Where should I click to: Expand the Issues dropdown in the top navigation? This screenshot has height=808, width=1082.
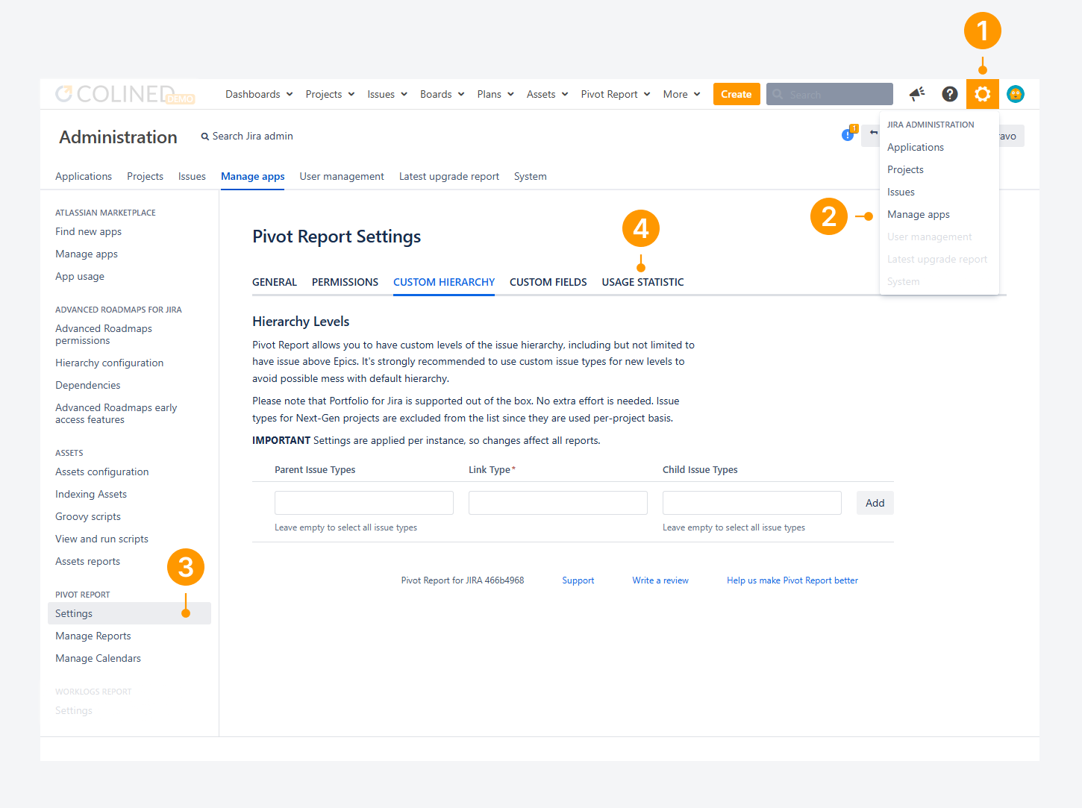click(x=387, y=94)
